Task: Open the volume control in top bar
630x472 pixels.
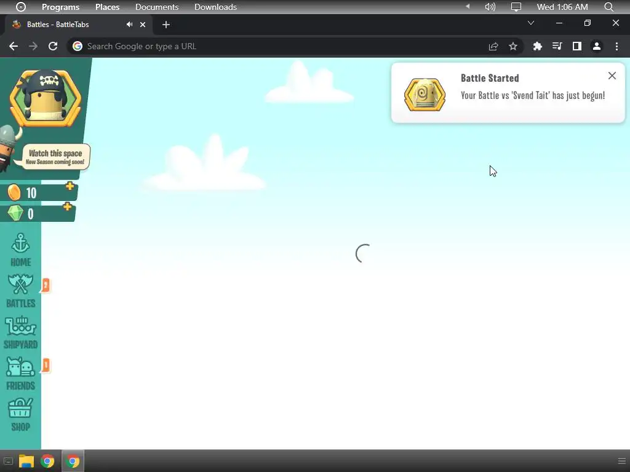Action: [x=490, y=7]
